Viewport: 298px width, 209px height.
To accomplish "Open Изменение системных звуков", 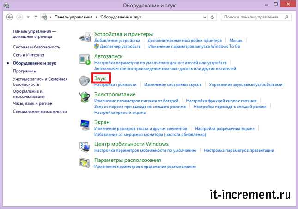I will (173, 85).
